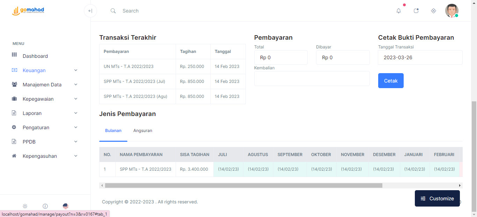Click the Tanggal Transaksi date field
477x217 pixels.
point(420,57)
